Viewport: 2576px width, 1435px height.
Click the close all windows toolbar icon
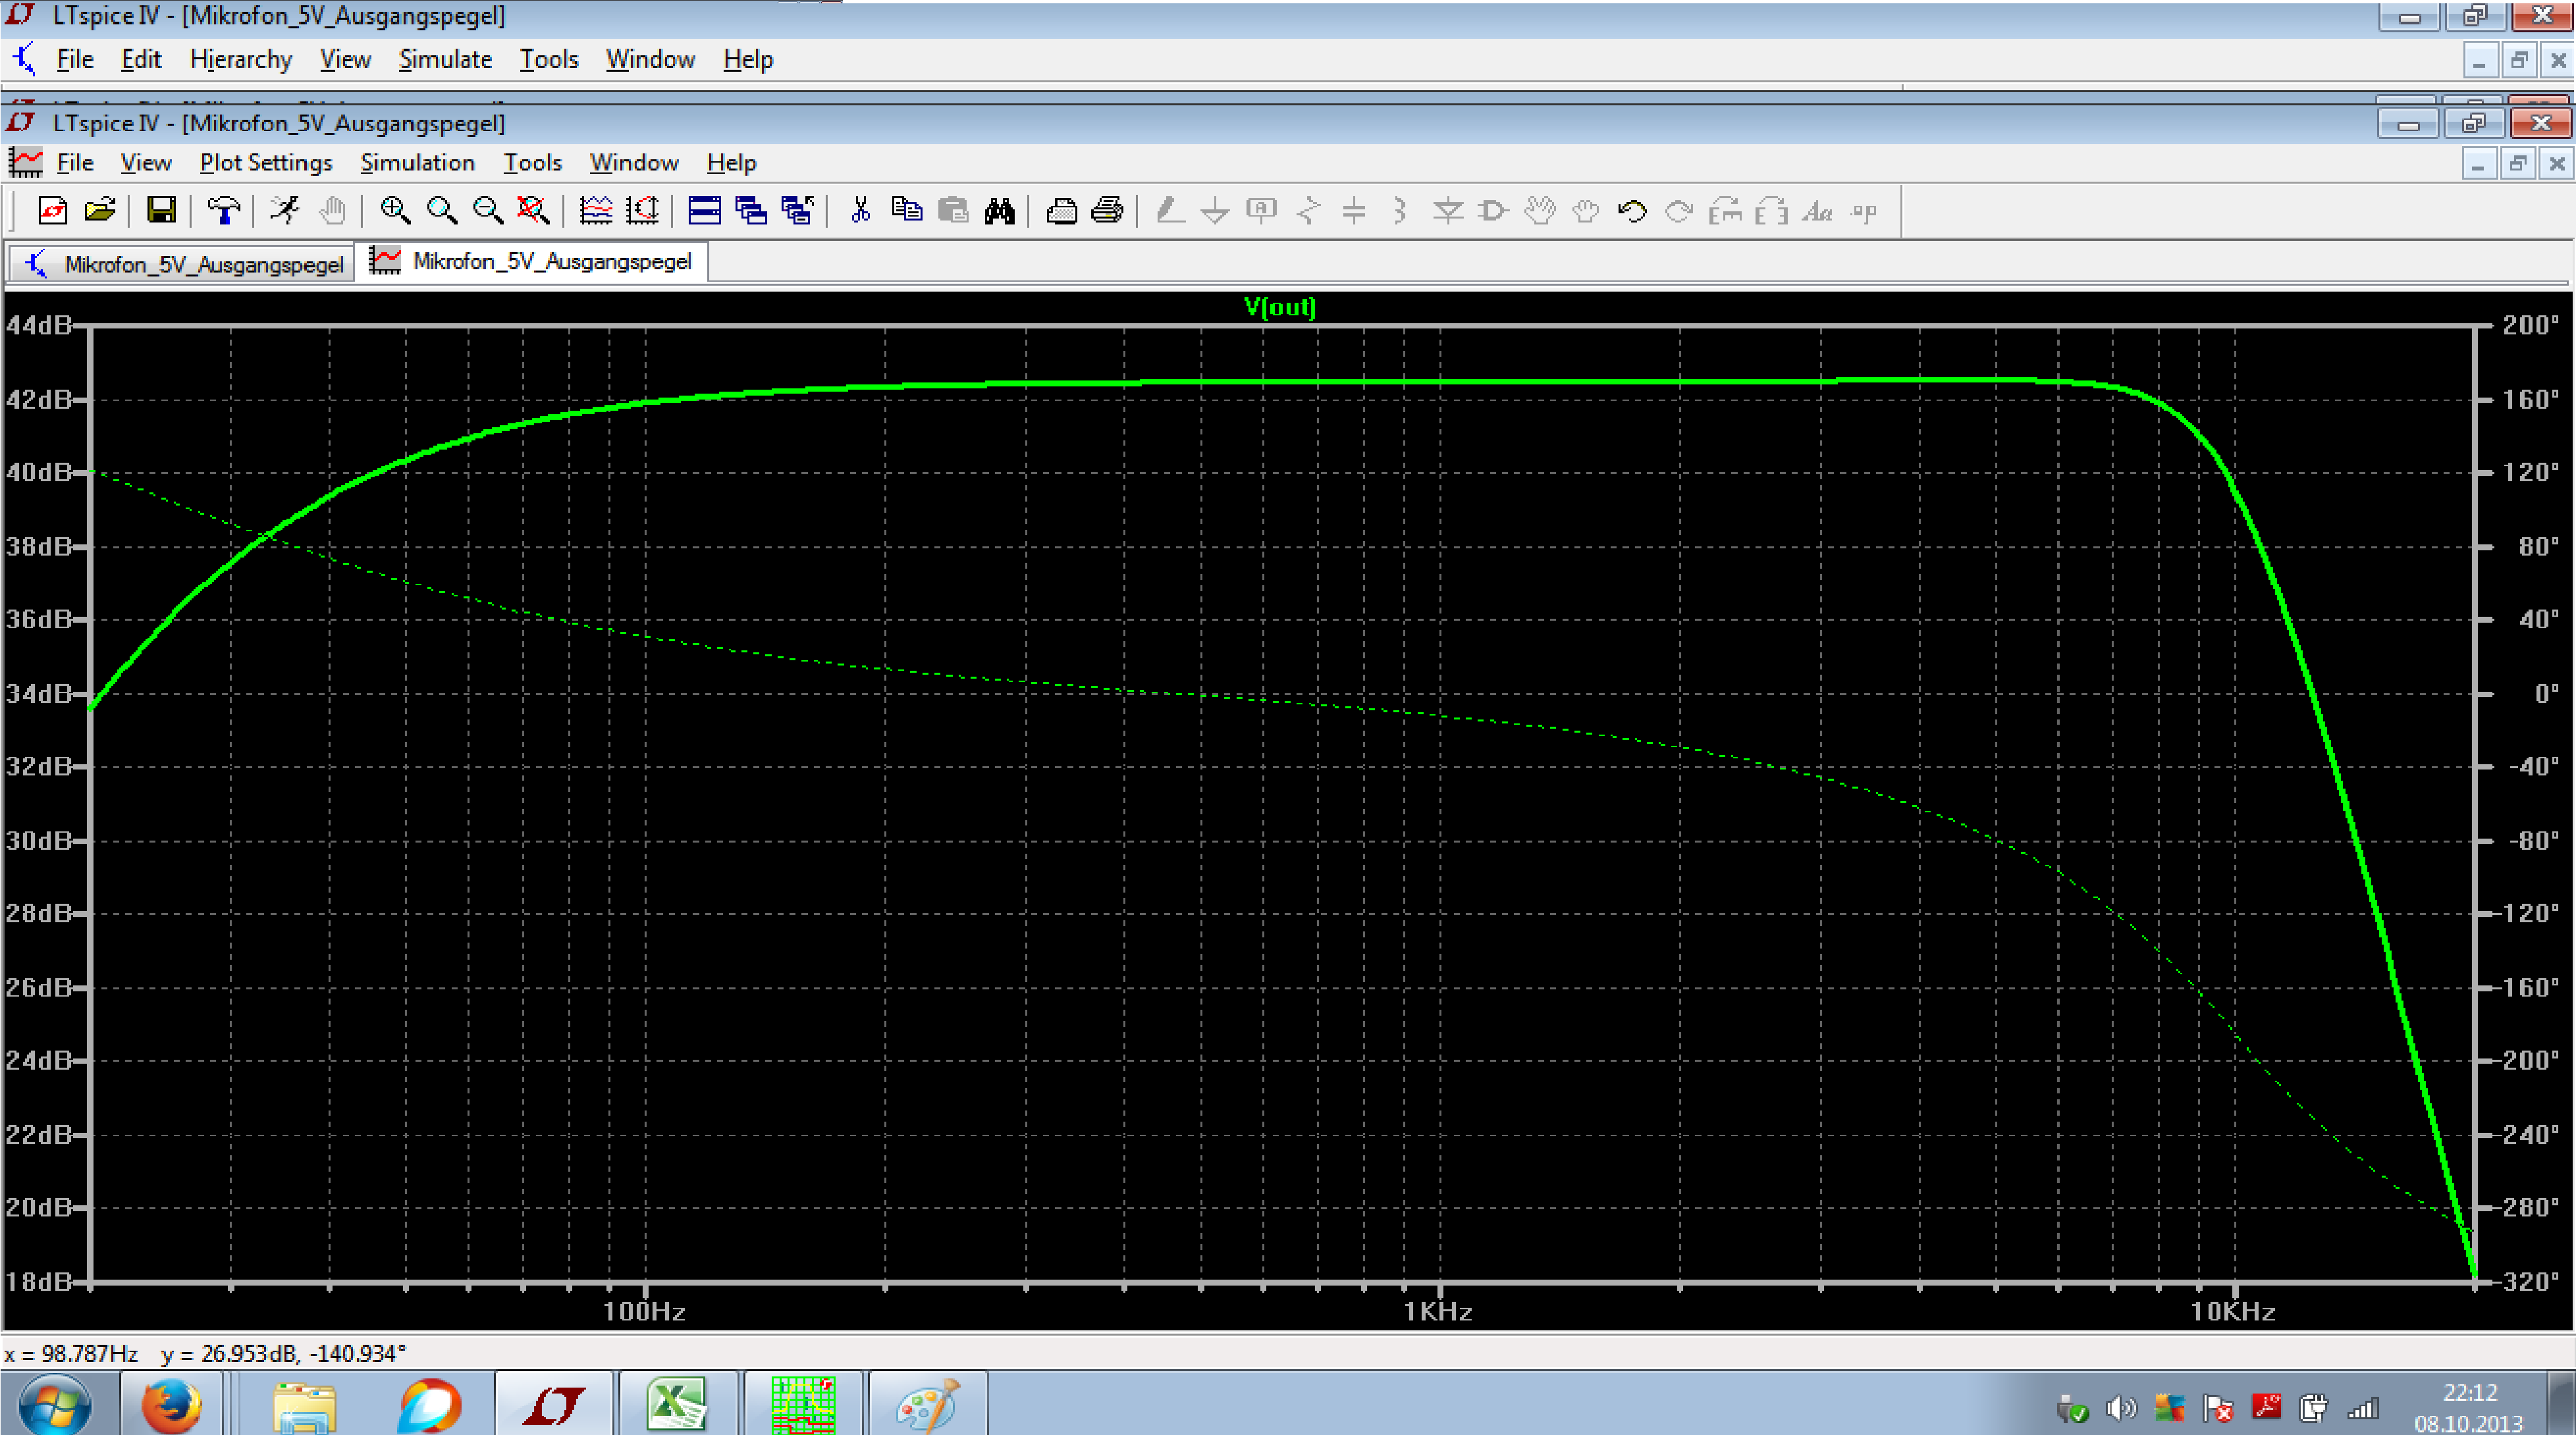[x=797, y=211]
